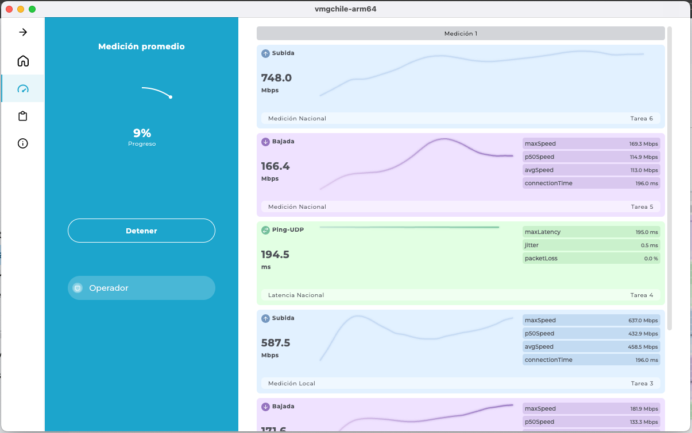Expand the sidebar with the arrow icon
692x433 pixels.
(23, 32)
